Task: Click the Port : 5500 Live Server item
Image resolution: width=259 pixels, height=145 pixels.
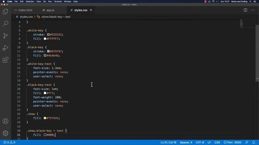Action: 232,142
